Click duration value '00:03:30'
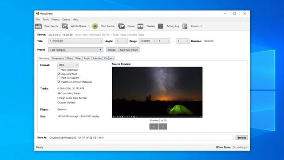 tap(209, 41)
